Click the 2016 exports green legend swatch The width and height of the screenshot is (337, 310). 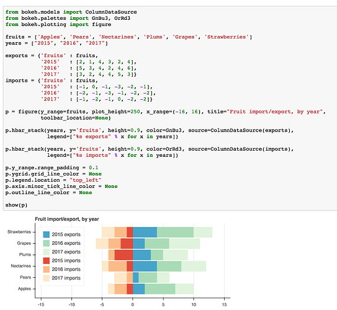[46, 243]
